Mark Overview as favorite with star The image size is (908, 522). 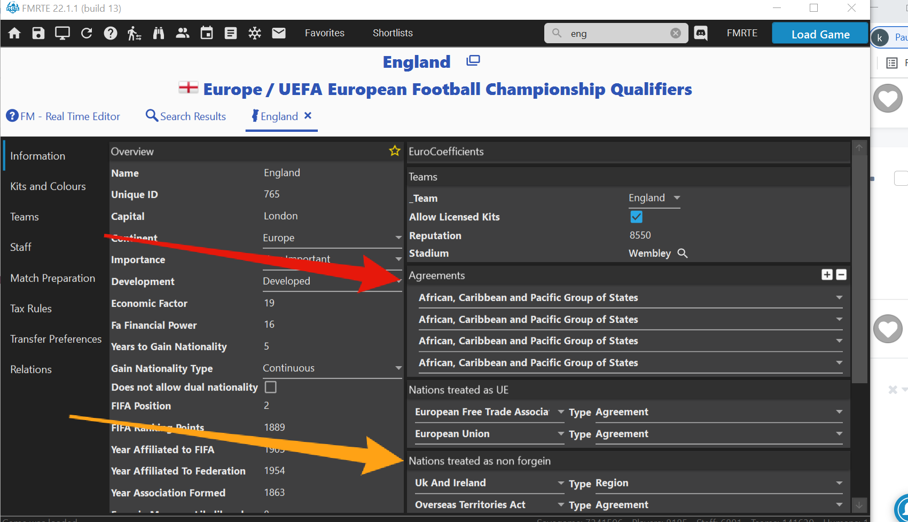(x=395, y=151)
